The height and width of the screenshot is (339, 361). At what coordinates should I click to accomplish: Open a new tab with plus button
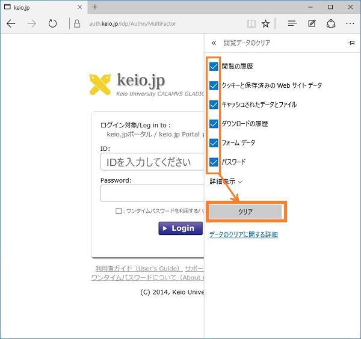click(x=95, y=7)
